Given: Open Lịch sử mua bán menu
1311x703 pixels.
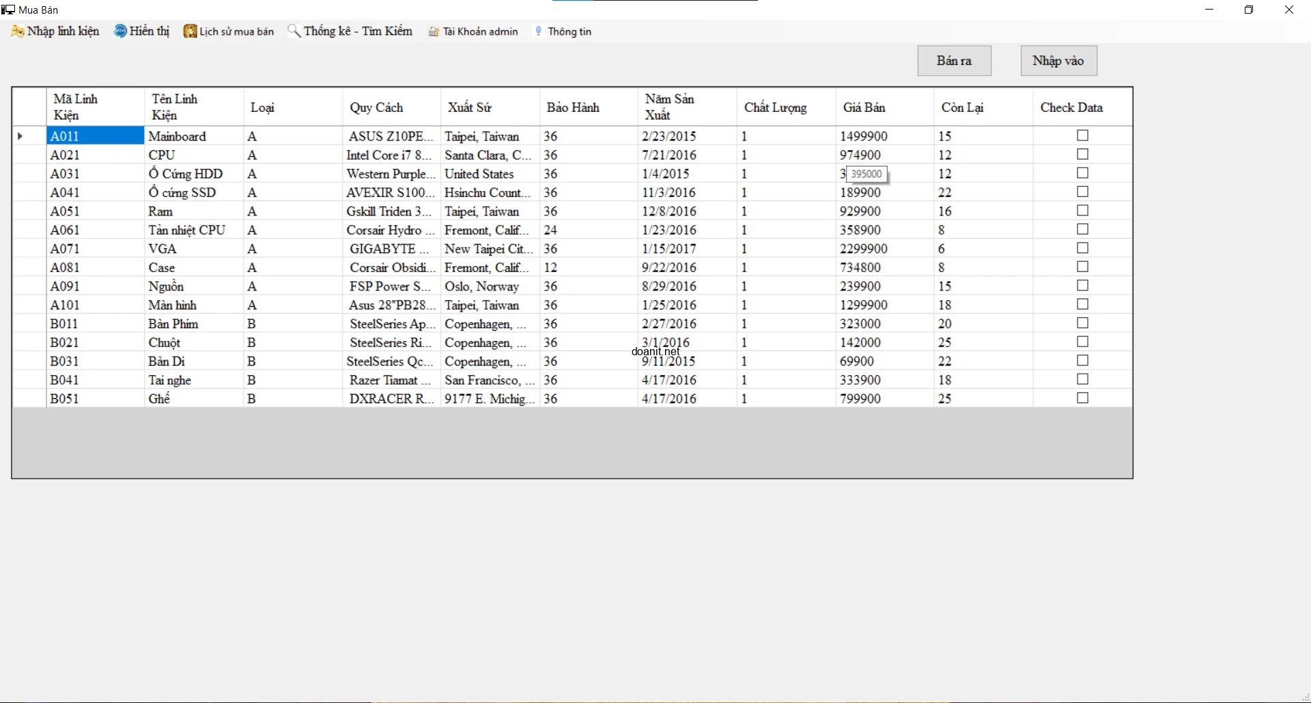Looking at the screenshot, I should [x=236, y=31].
